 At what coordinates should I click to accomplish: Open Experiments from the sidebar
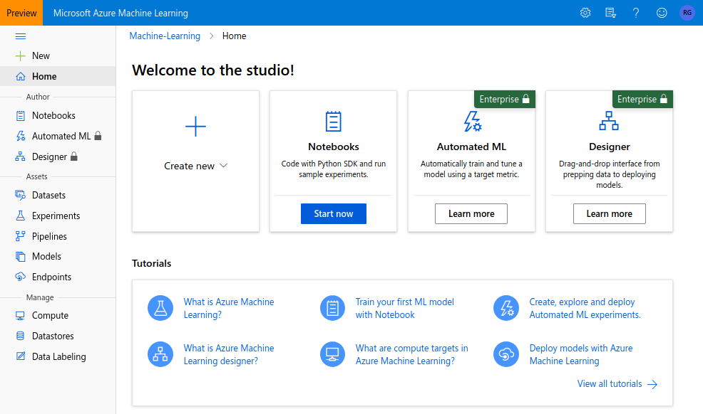tap(56, 216)
